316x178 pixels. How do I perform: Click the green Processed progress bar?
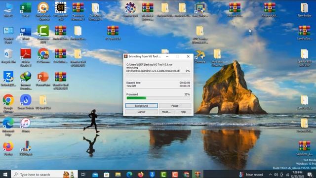[x=158, y=98]
